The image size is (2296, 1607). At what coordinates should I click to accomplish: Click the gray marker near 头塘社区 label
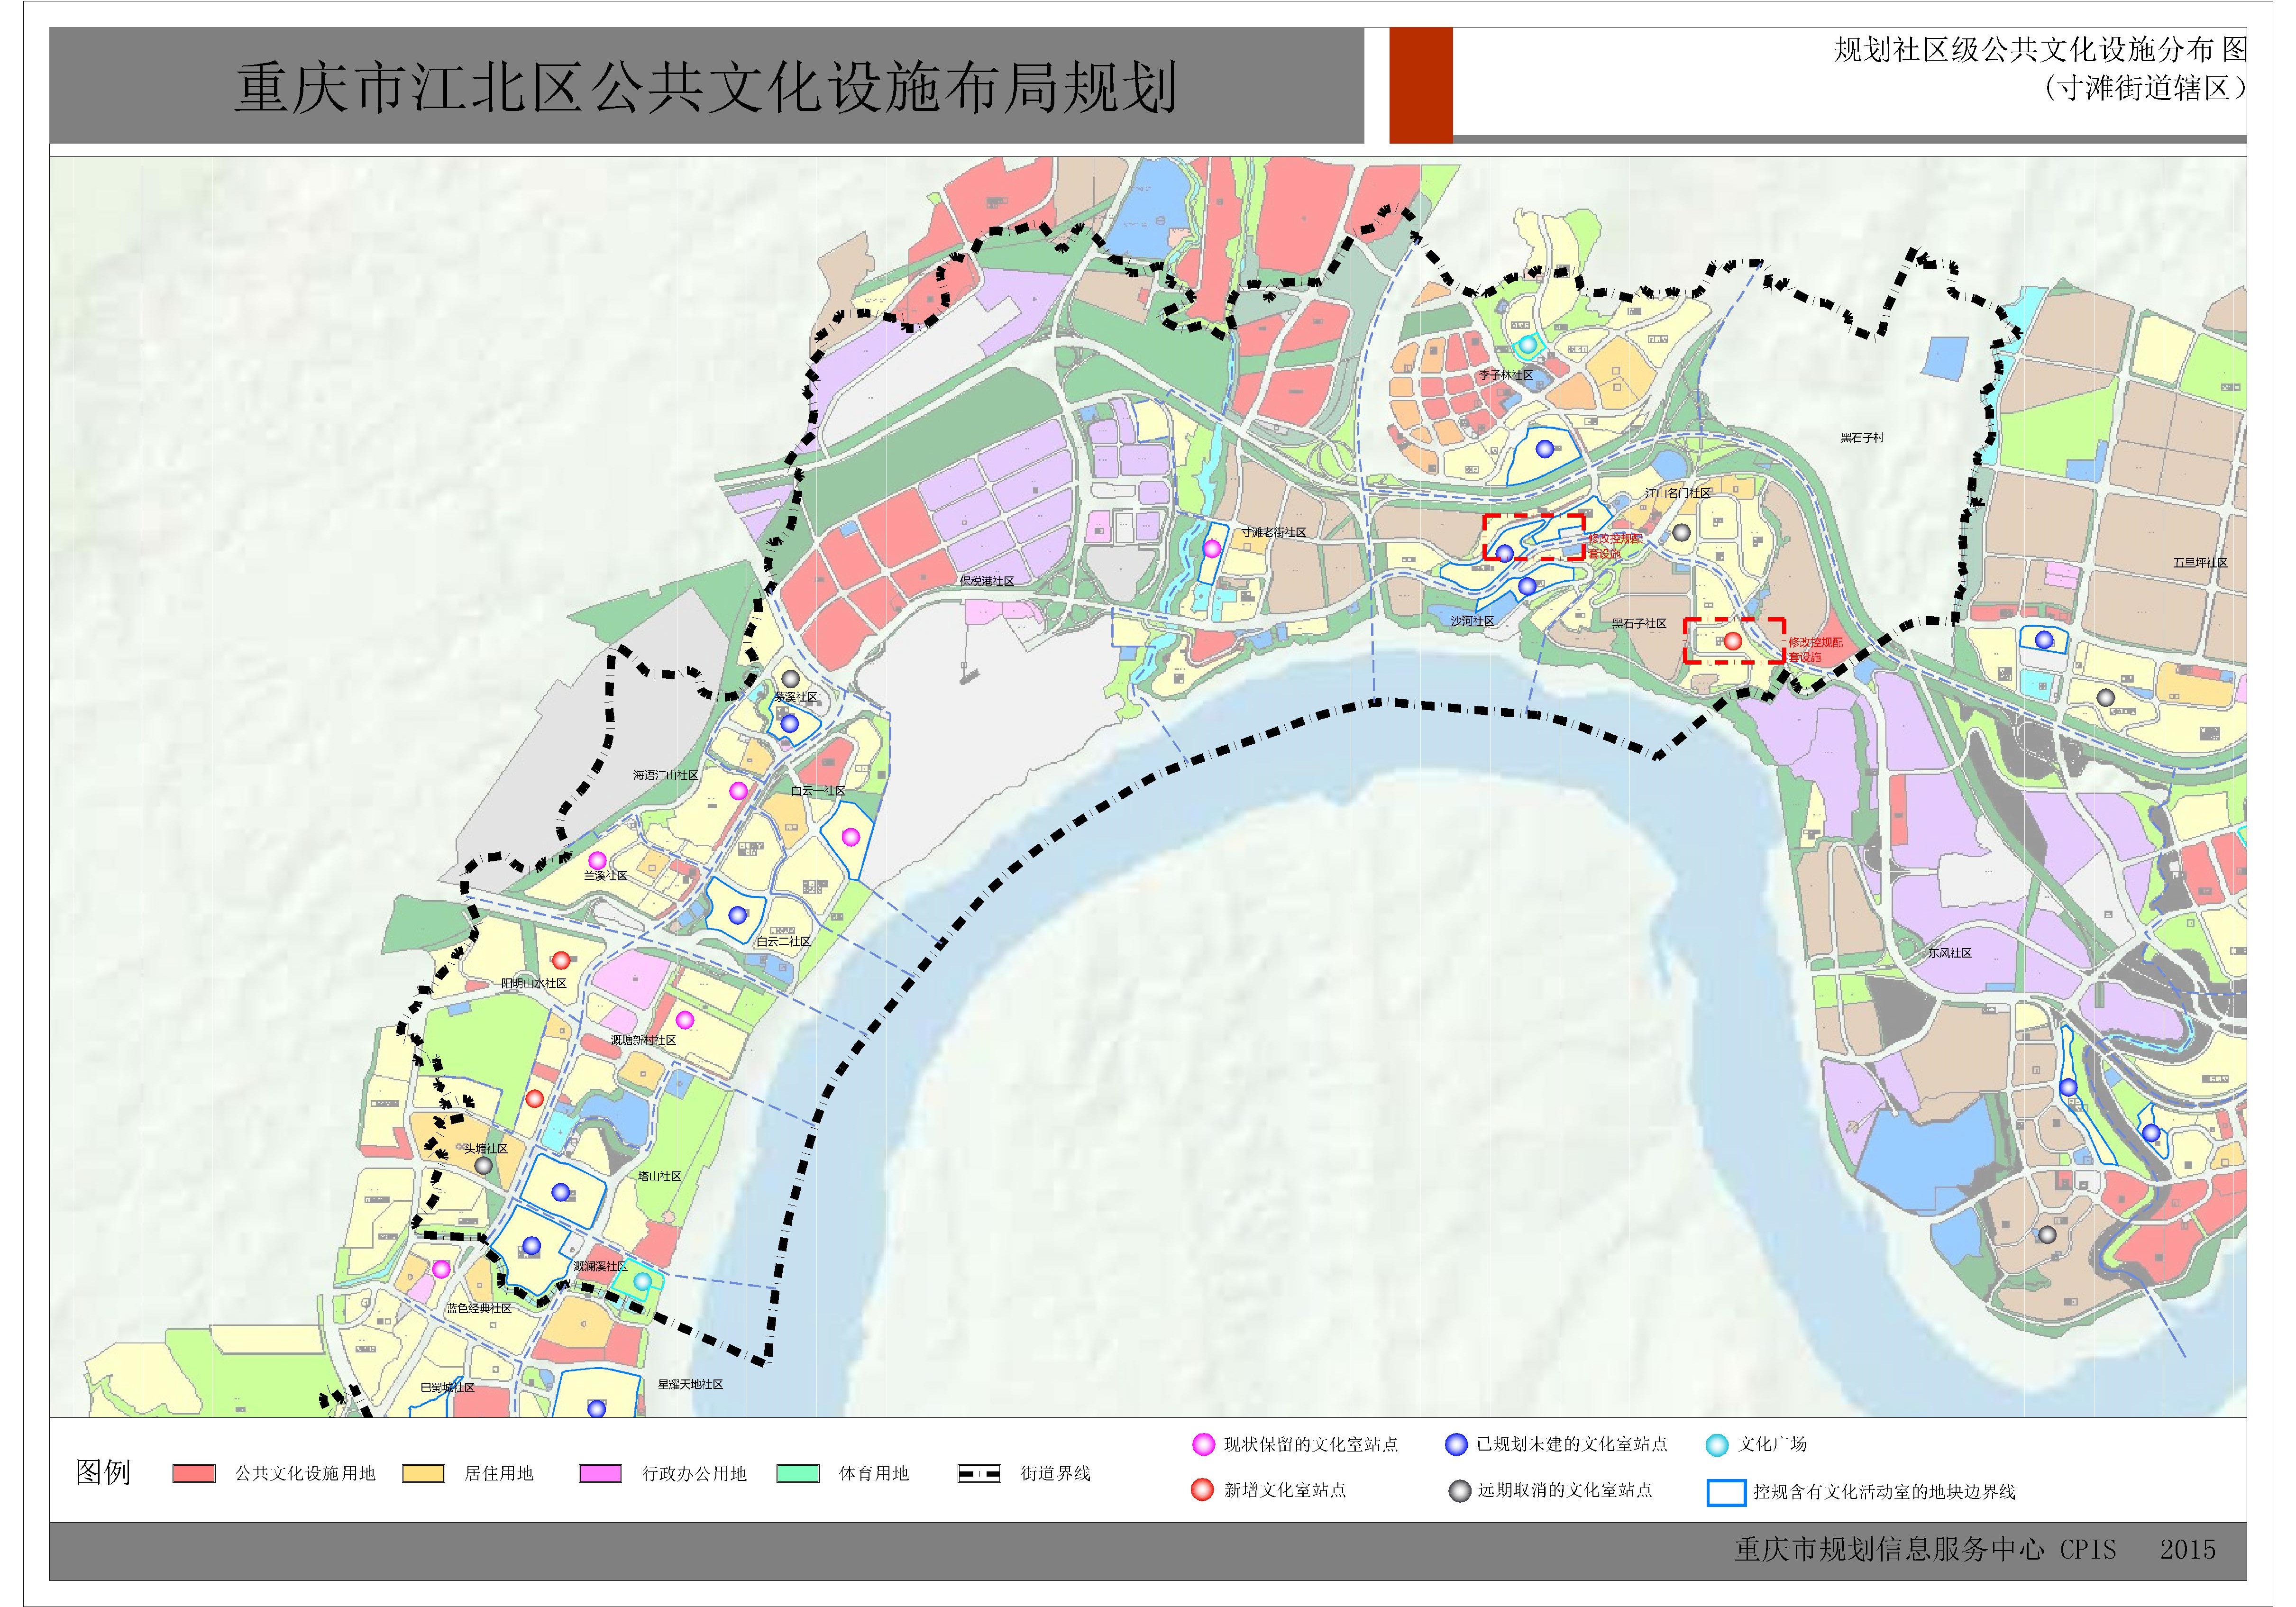(x=483, y=1165)
